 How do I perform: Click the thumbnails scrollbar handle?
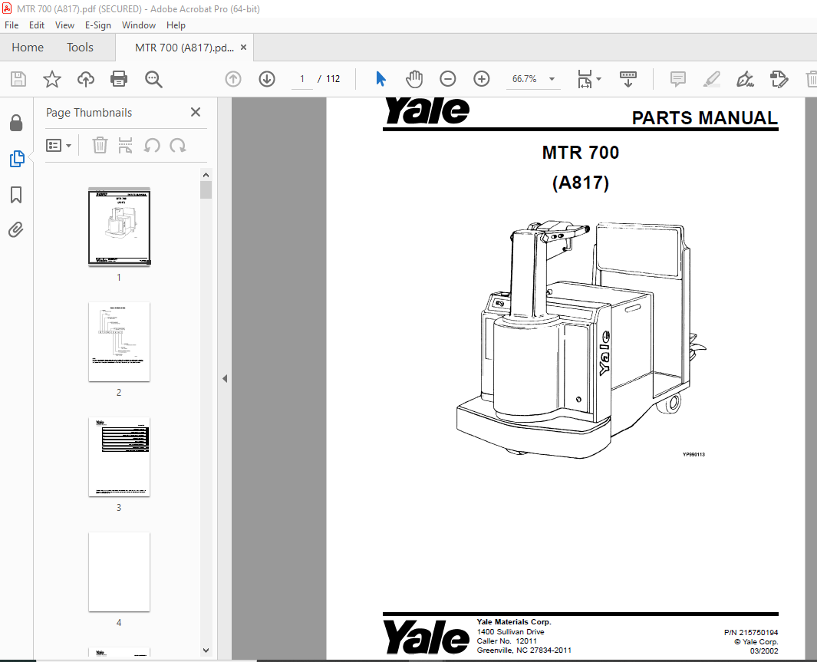(x=206, y=189)
